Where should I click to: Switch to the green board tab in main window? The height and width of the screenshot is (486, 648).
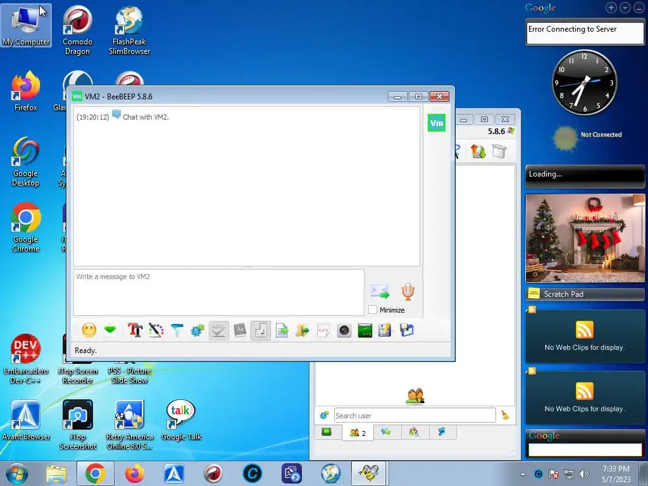(x=327, y=432)
